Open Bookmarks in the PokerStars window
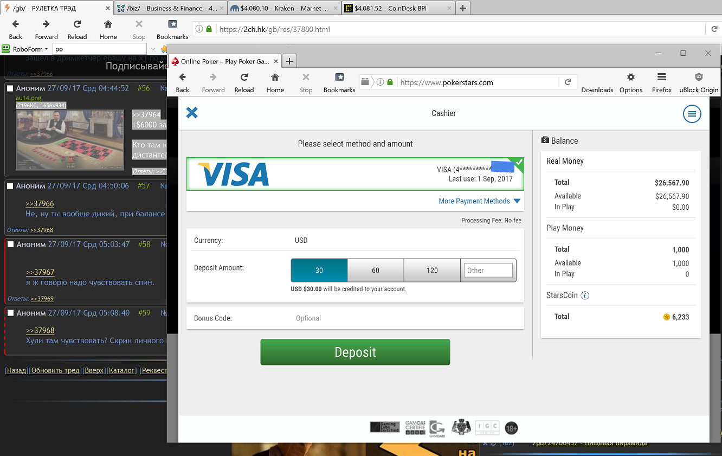 [x=339, y=83]
